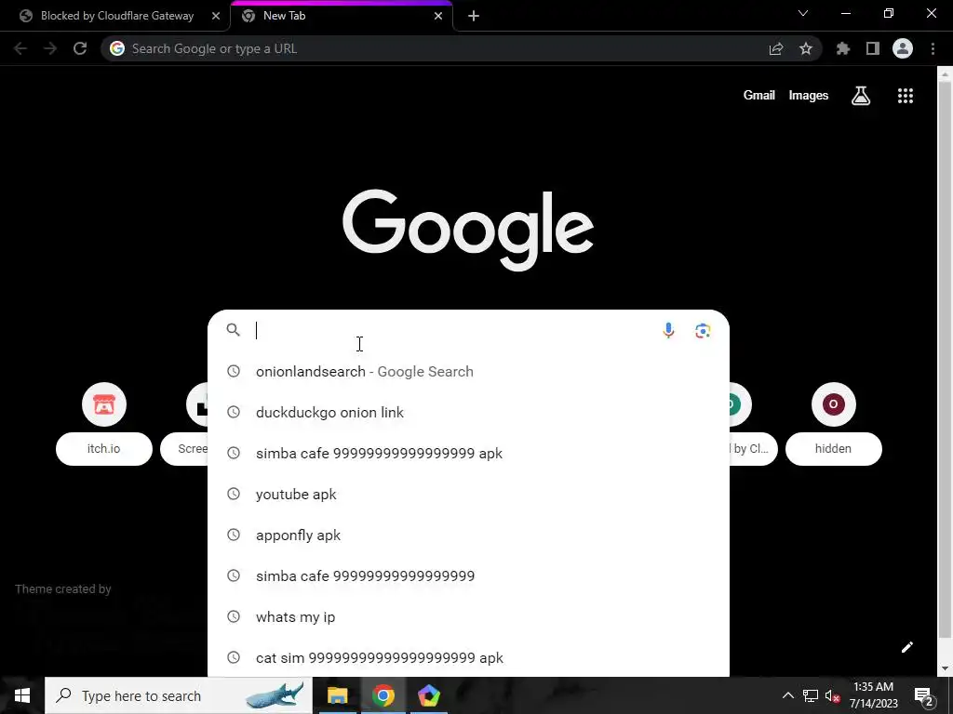This screenshot has height=714, width=953.
Task: Search by image with Google Lens
Action: (x=703, y=330)
